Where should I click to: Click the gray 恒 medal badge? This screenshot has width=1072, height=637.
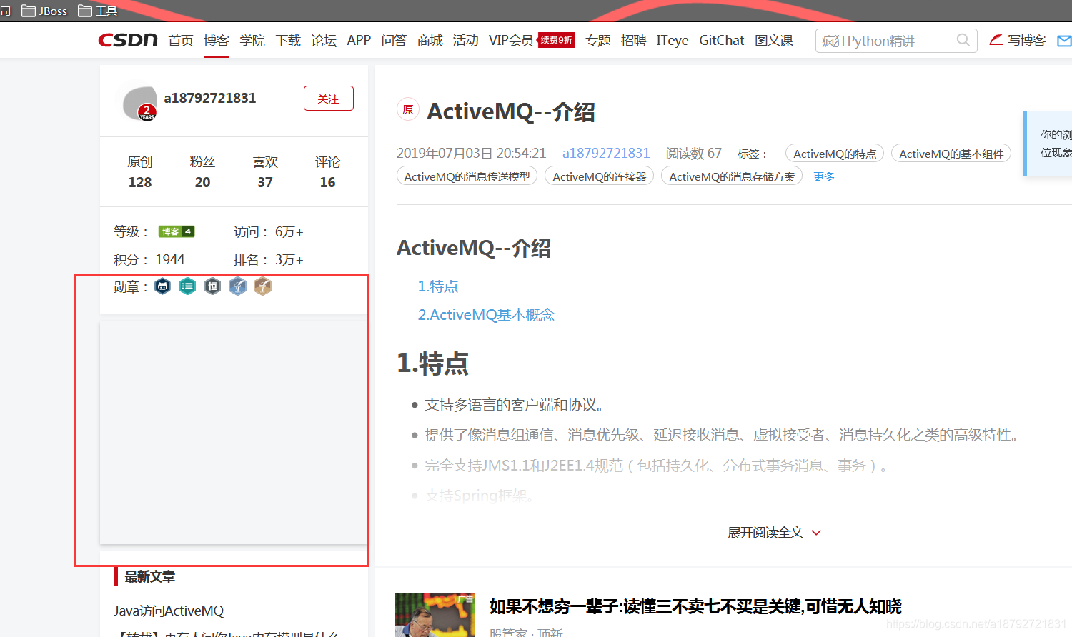coord(212,286)
